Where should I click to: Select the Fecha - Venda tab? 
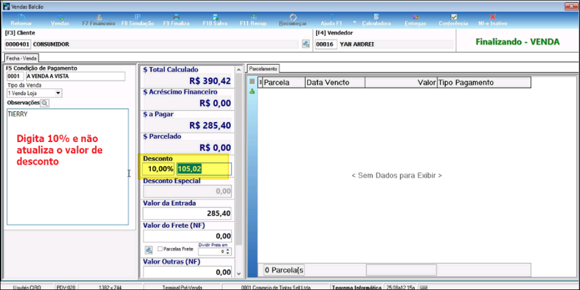click(22, 58)
